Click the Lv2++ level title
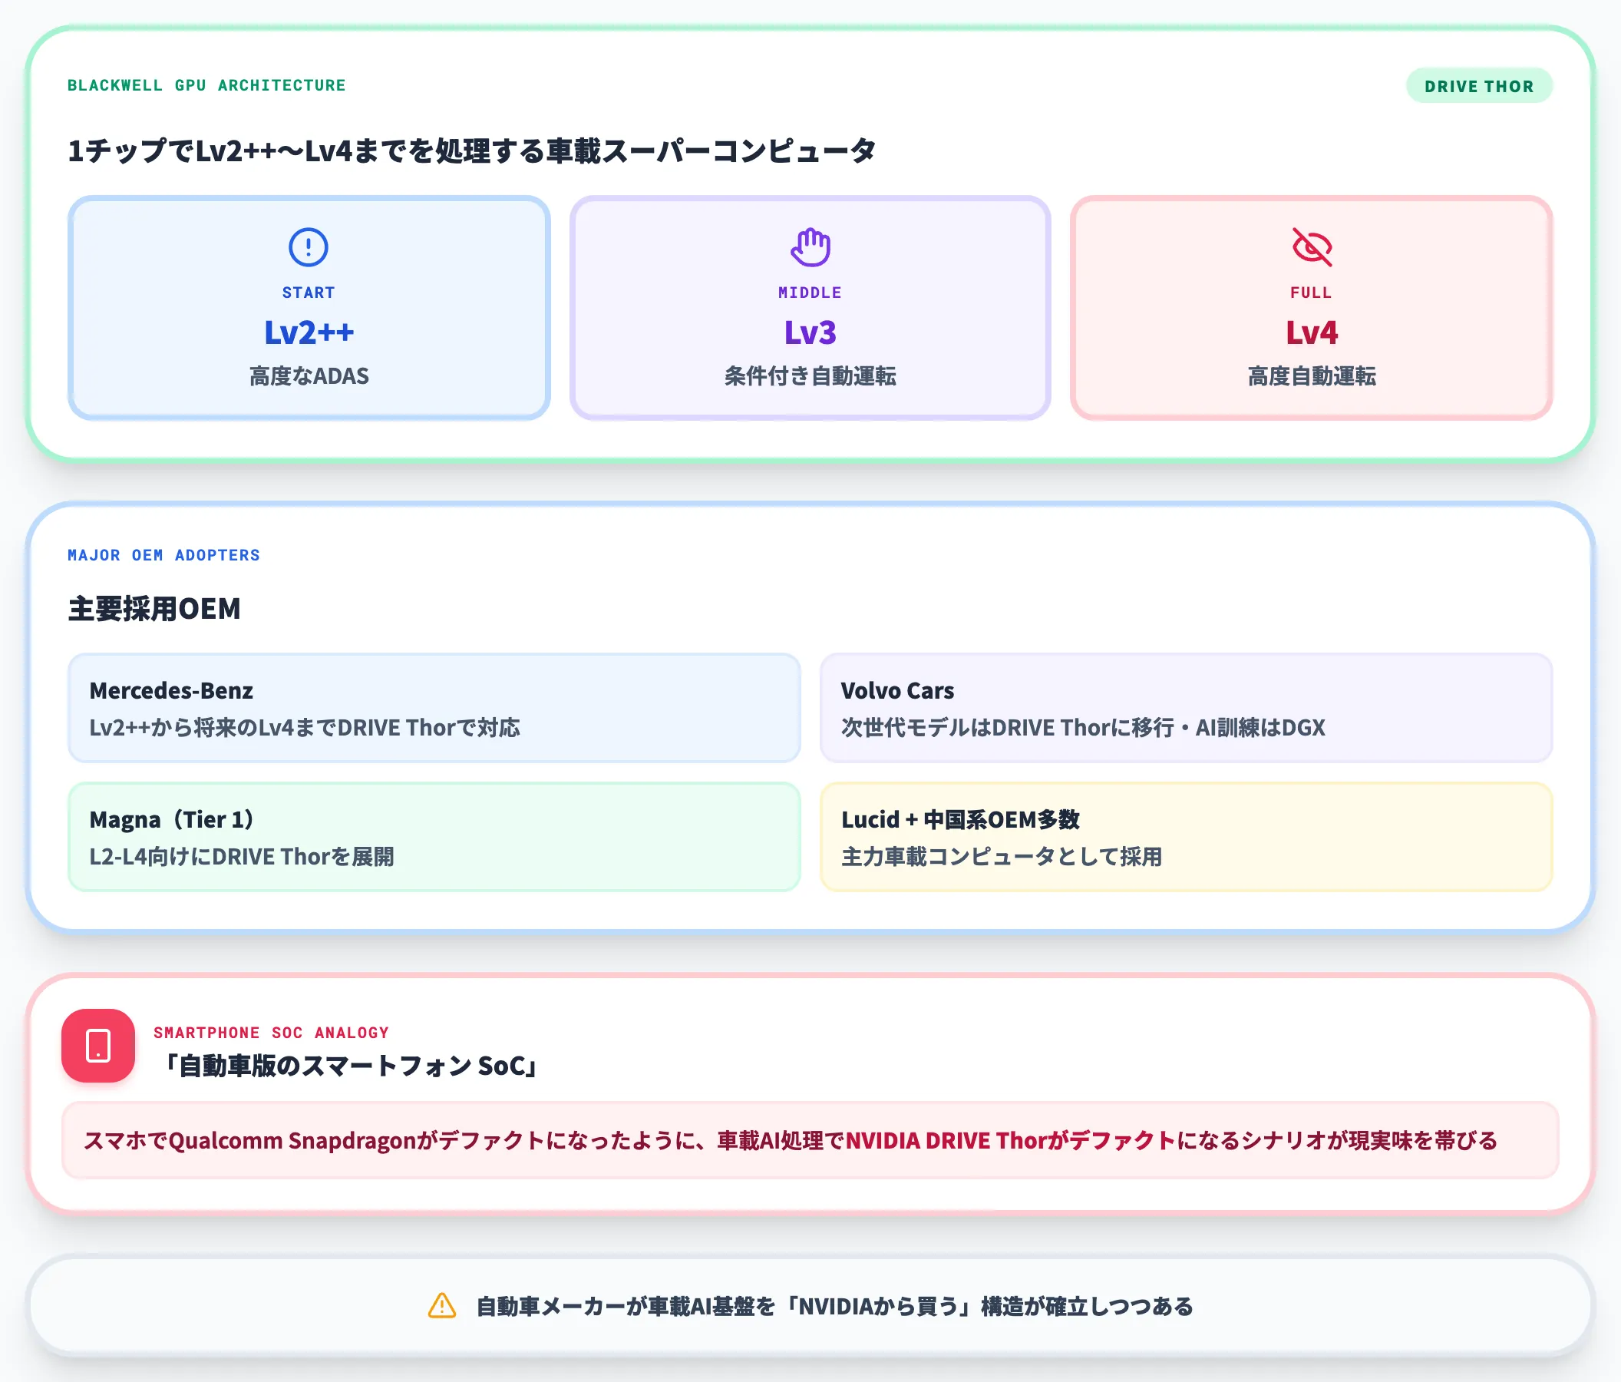The width and height of the screenshot is (1621, 1382). pyautogui.click(x=309, y=332)
